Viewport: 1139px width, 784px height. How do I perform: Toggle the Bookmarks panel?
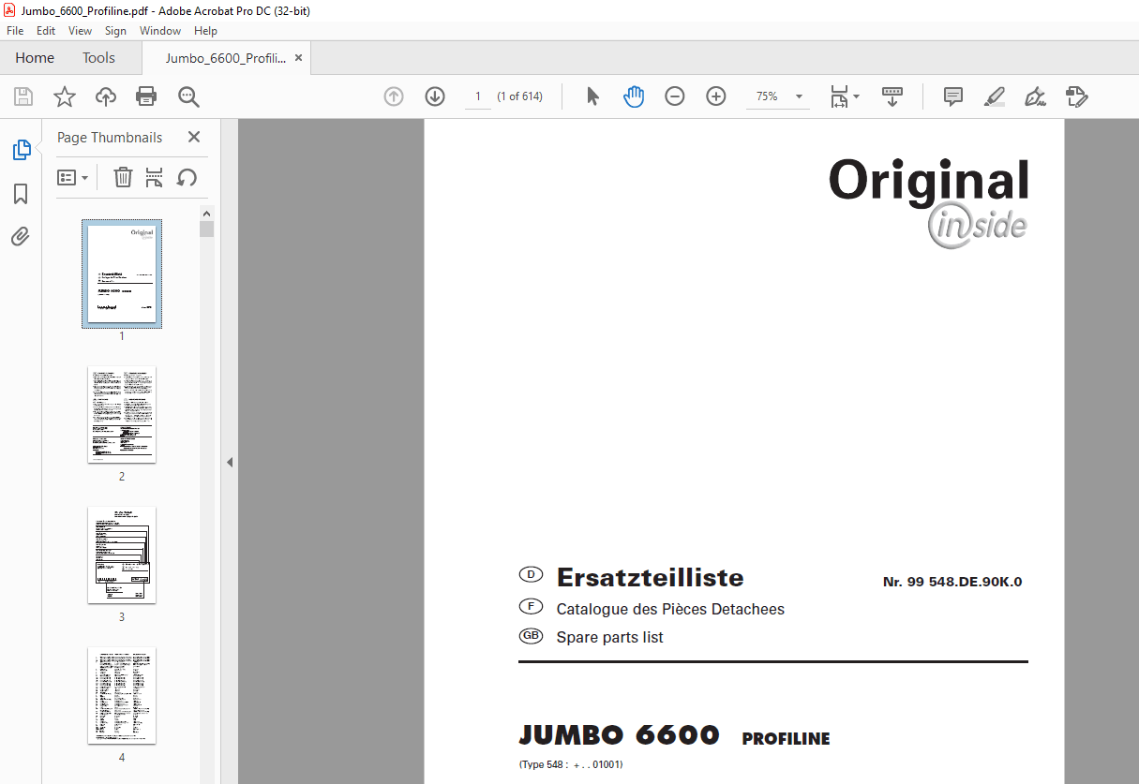(21, 194)
